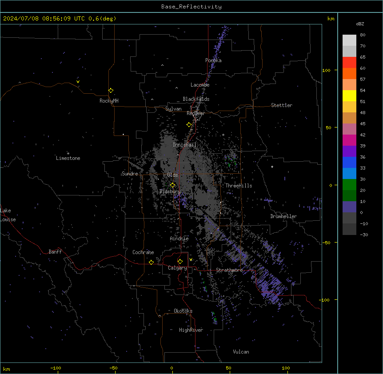Click the yellow diamond marker between Olds and Didsbury
The height and width of the screenshot is (374, 383).
pyautogui.click(x=172, y=185)
